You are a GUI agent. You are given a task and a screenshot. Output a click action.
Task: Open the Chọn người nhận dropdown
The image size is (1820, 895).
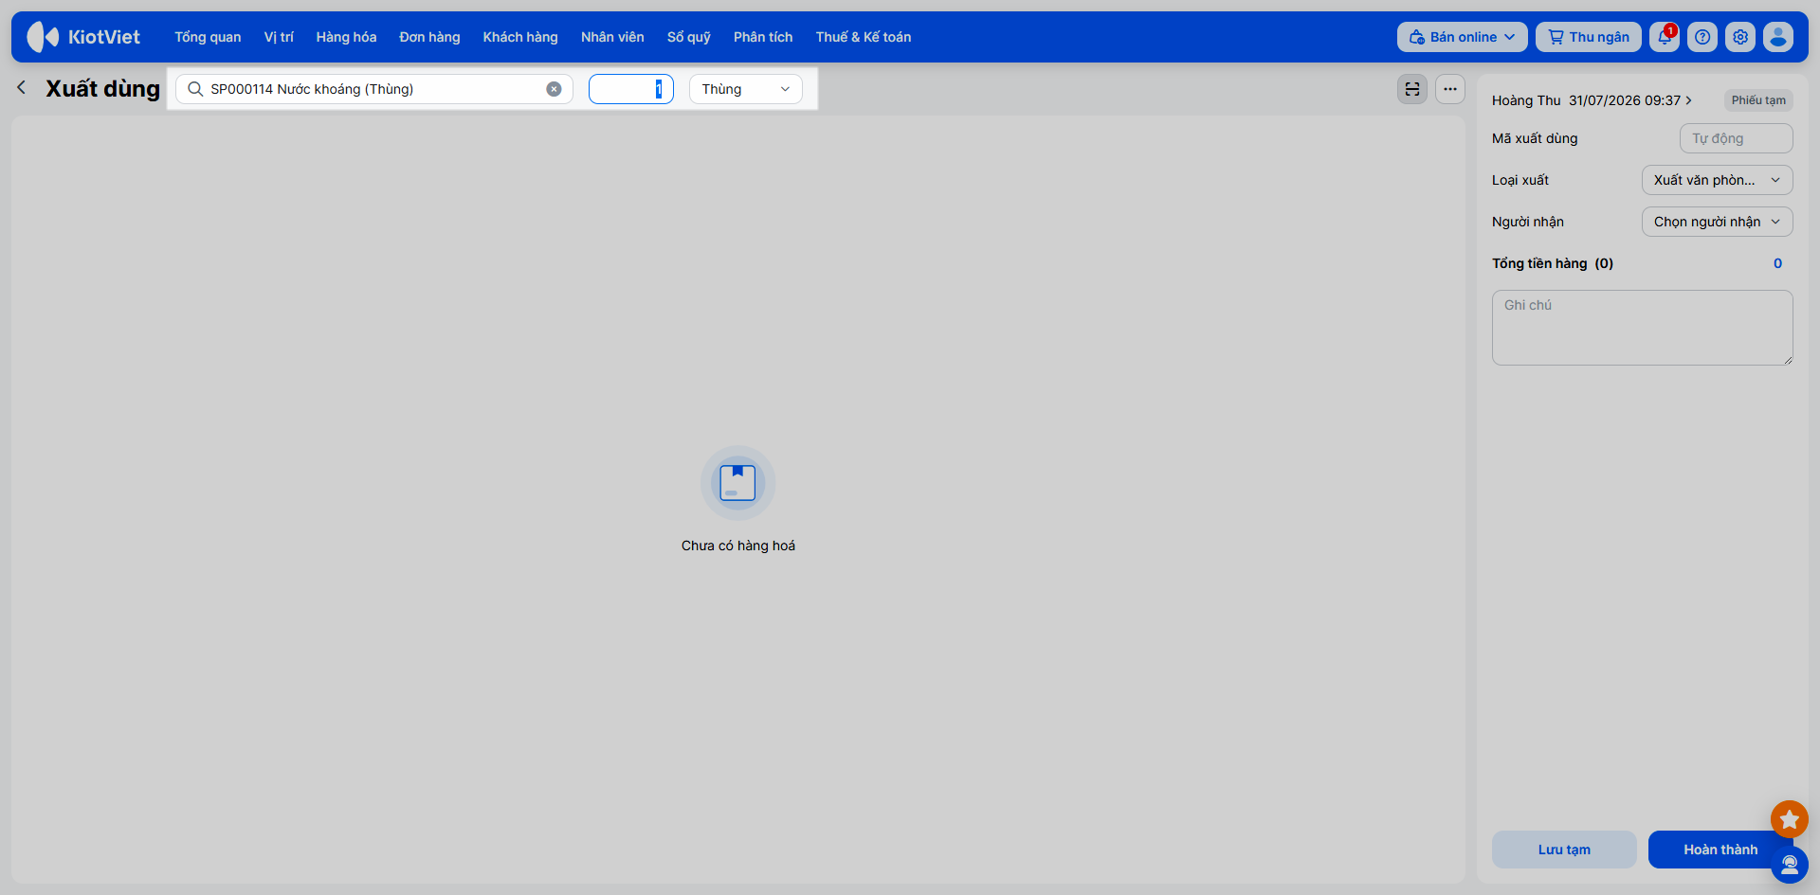pos(1717,222)
